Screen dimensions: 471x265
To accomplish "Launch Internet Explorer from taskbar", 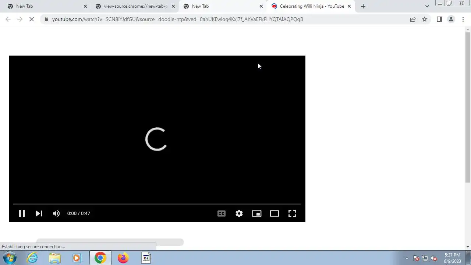I will [32, 258].
